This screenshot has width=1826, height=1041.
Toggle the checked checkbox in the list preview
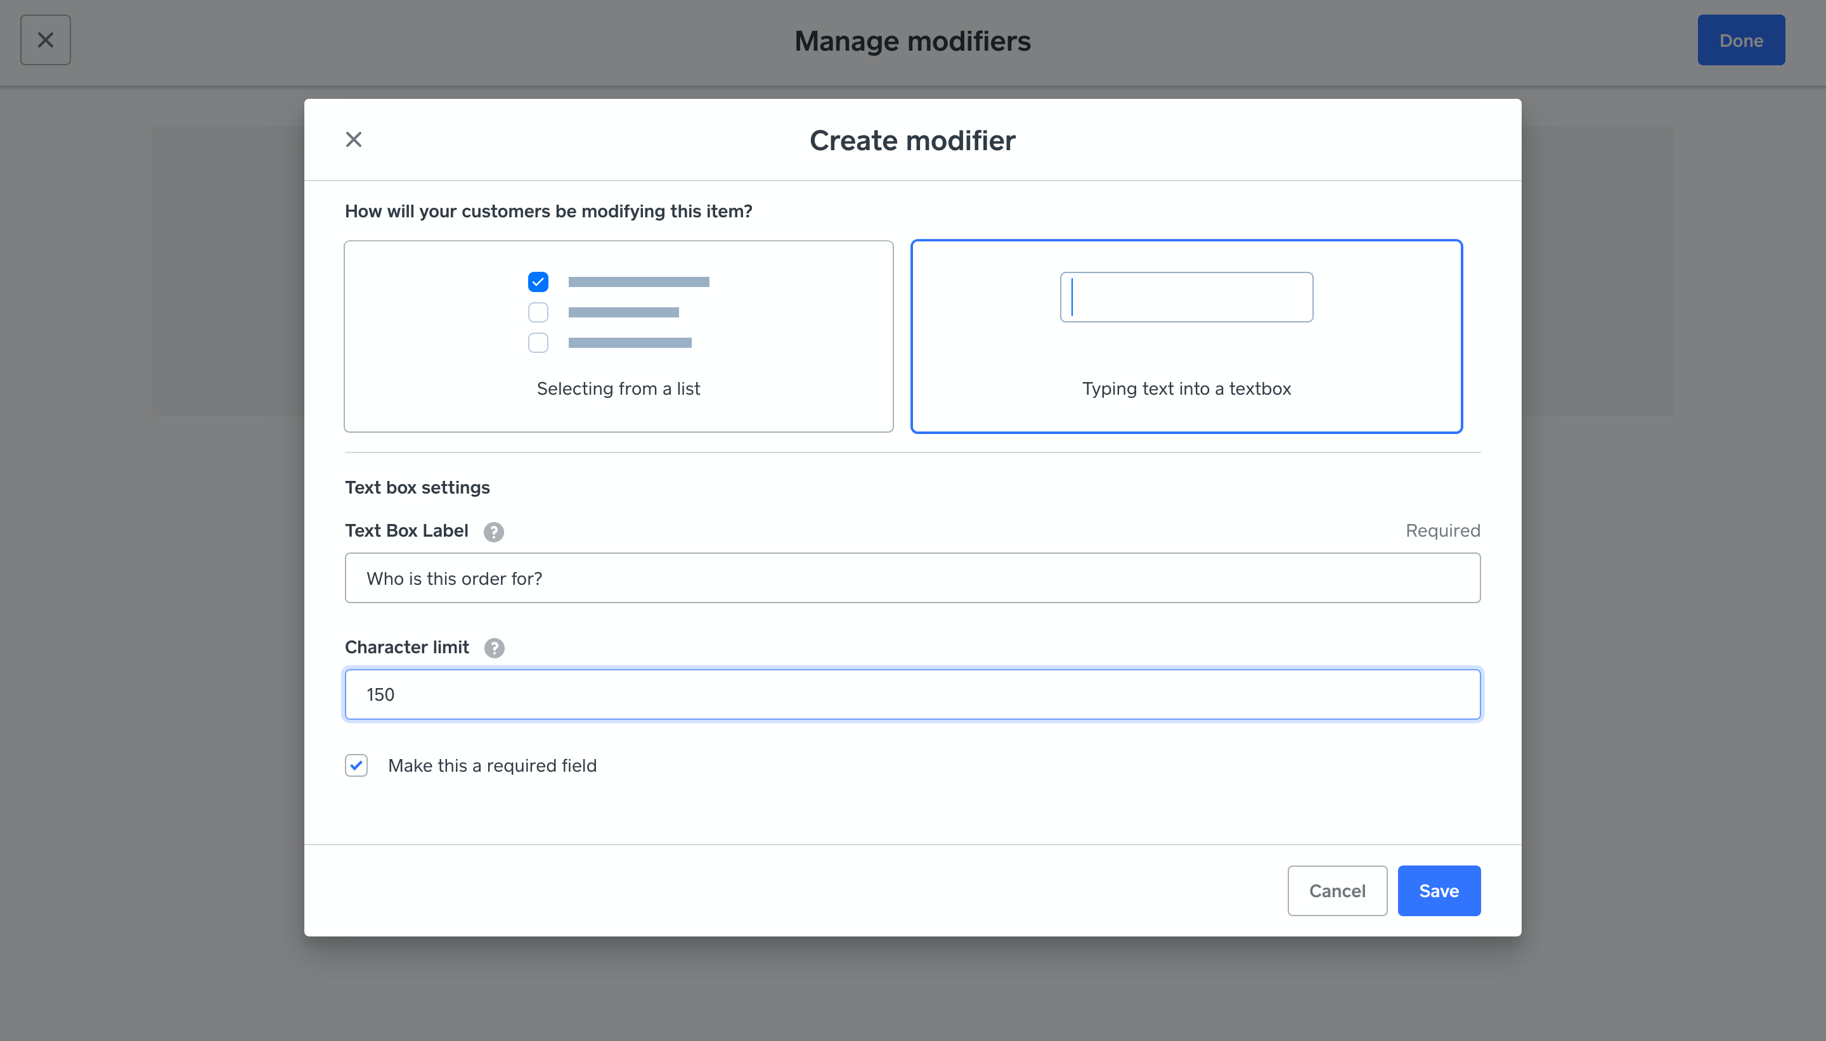tap(538, 282)
